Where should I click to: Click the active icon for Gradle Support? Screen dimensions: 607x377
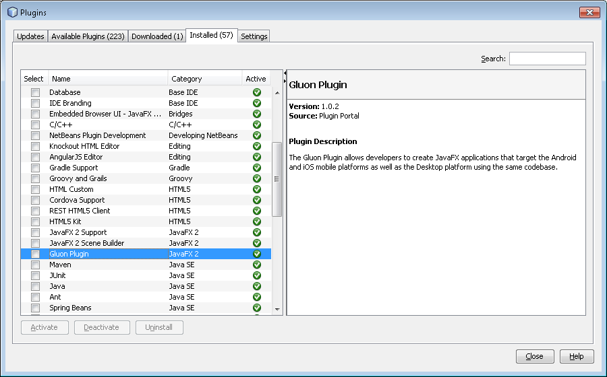[x=257, y=168]
